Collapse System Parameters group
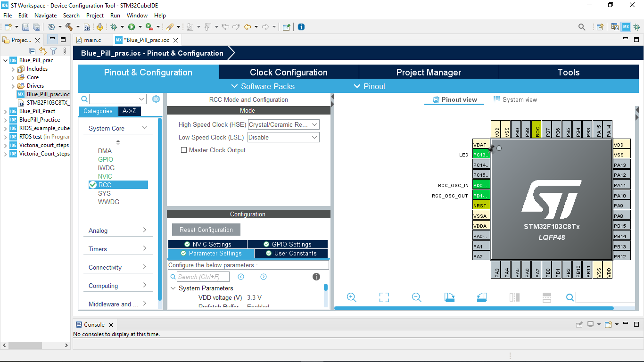This screenshot has height=362, width=644. click(173, 288)
